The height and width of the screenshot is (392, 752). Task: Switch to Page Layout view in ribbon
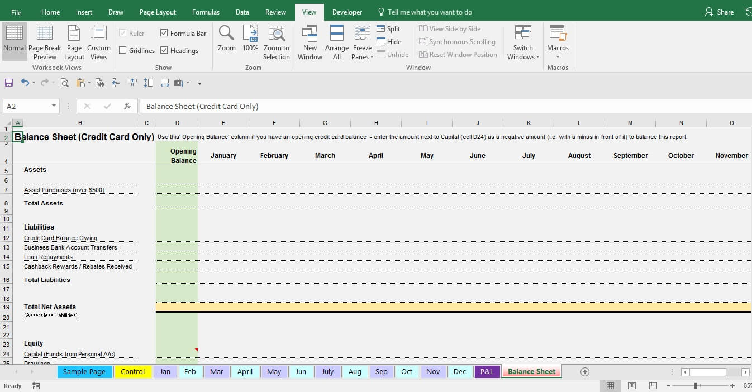pos(74,42)
